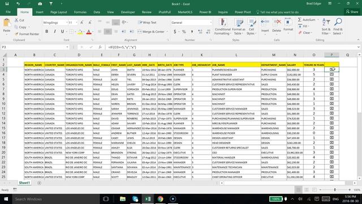Click the Task View taskbar button

click(x=106, y=199)
